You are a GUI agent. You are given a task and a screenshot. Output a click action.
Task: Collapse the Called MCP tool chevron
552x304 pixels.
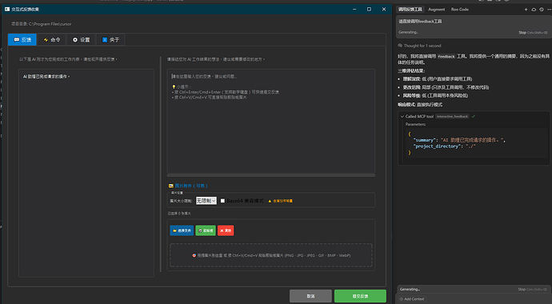click(x=402, y=117)
